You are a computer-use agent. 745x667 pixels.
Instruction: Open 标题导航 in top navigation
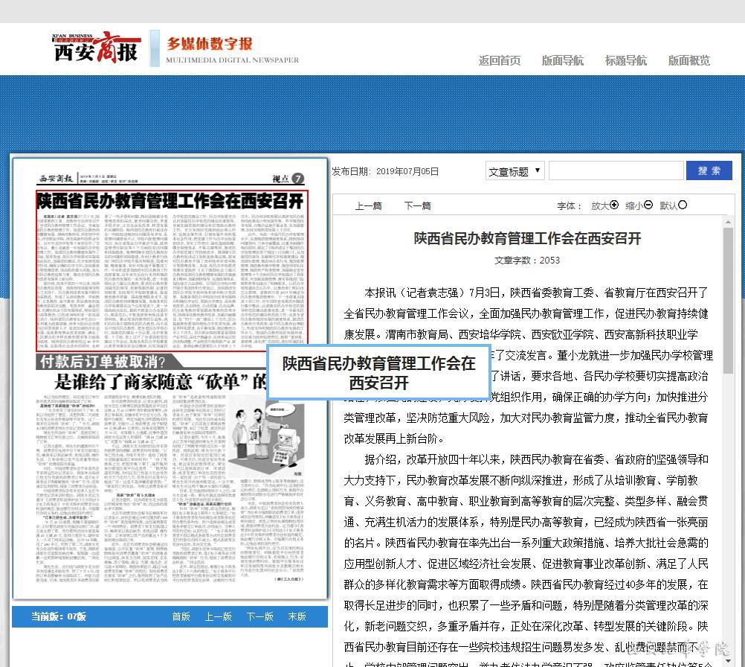point(626,61)
